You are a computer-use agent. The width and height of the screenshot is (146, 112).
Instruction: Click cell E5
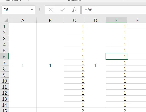click(117, 50)
